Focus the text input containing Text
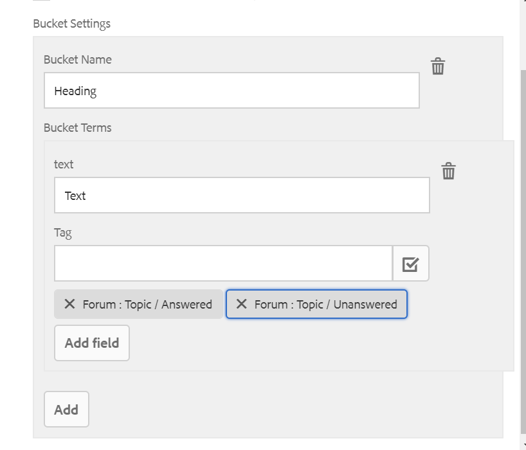 tap(242, 195)
